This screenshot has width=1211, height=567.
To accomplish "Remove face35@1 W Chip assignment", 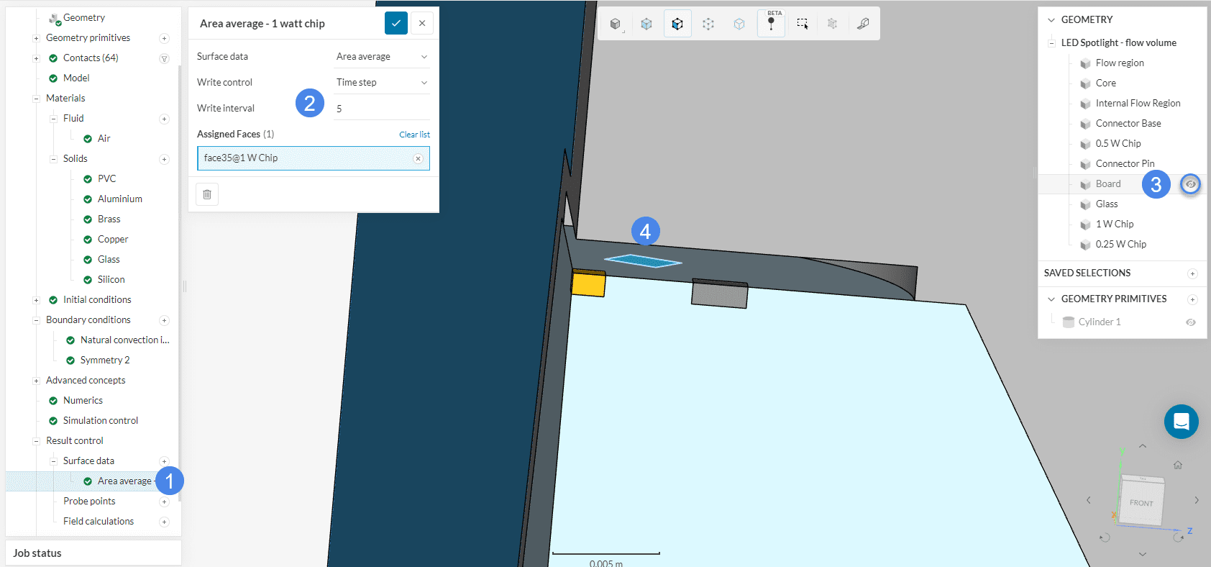I will [x=418, y=158].
